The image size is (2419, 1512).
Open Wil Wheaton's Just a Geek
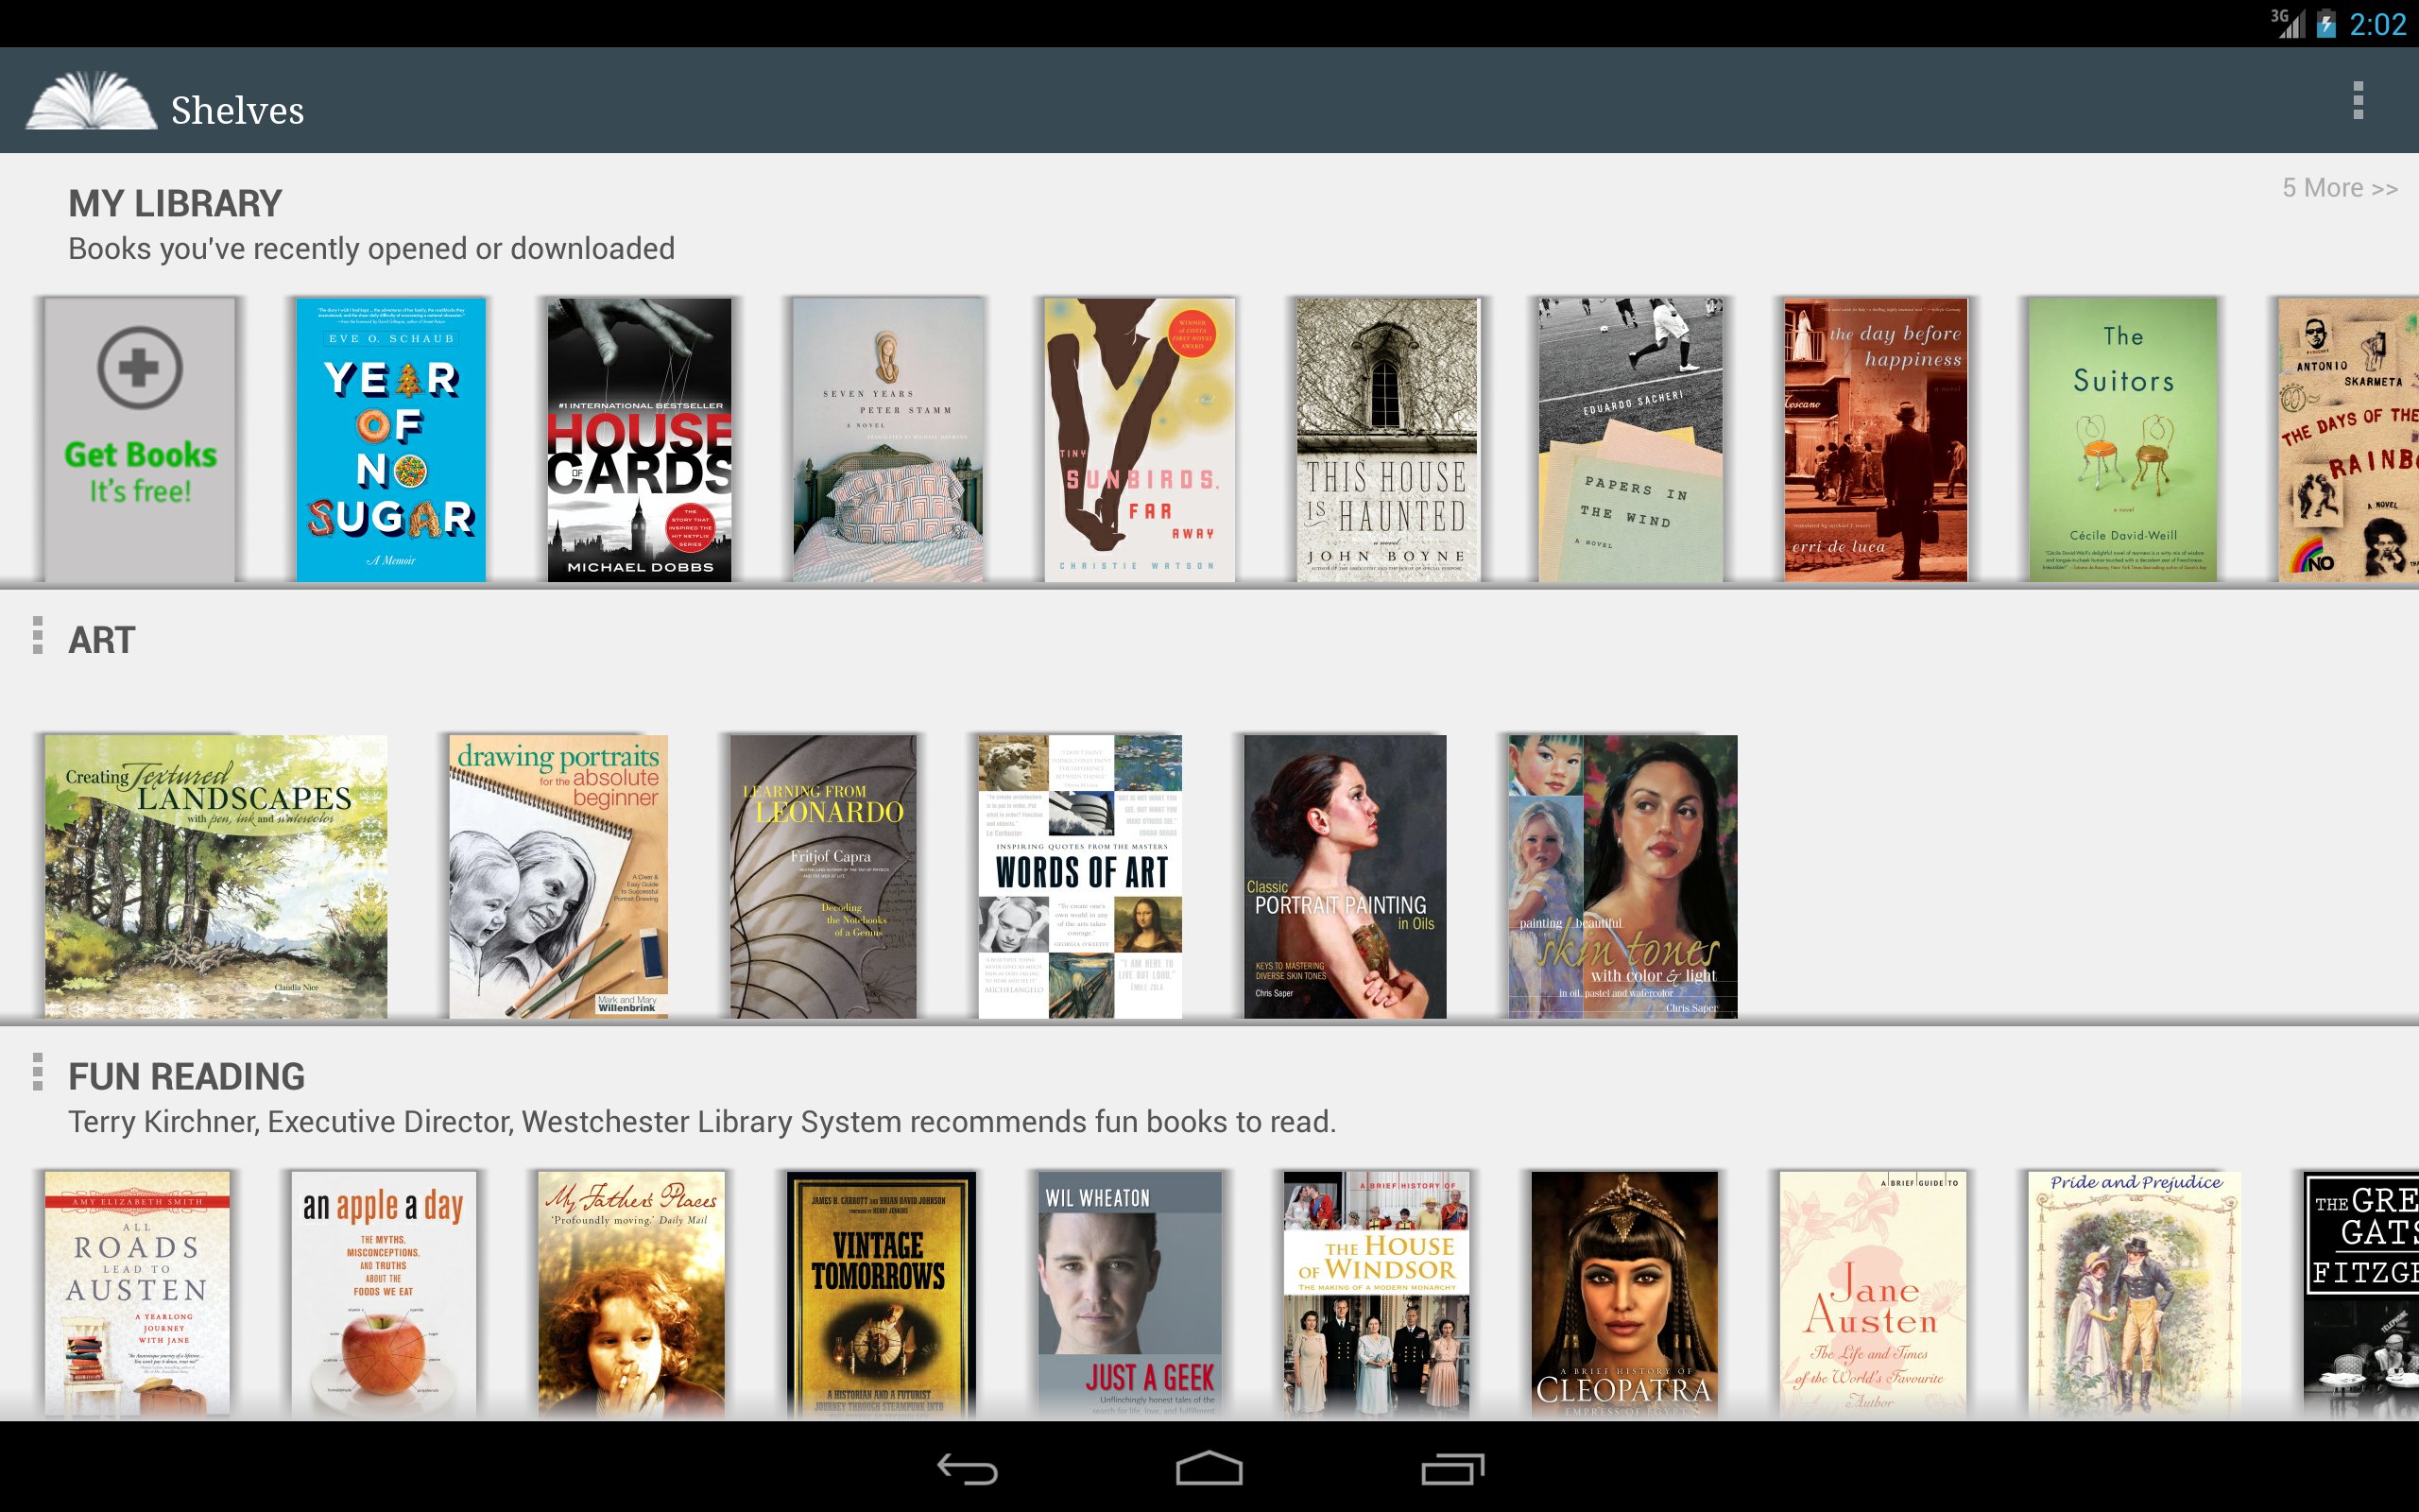(1129, 1294)
